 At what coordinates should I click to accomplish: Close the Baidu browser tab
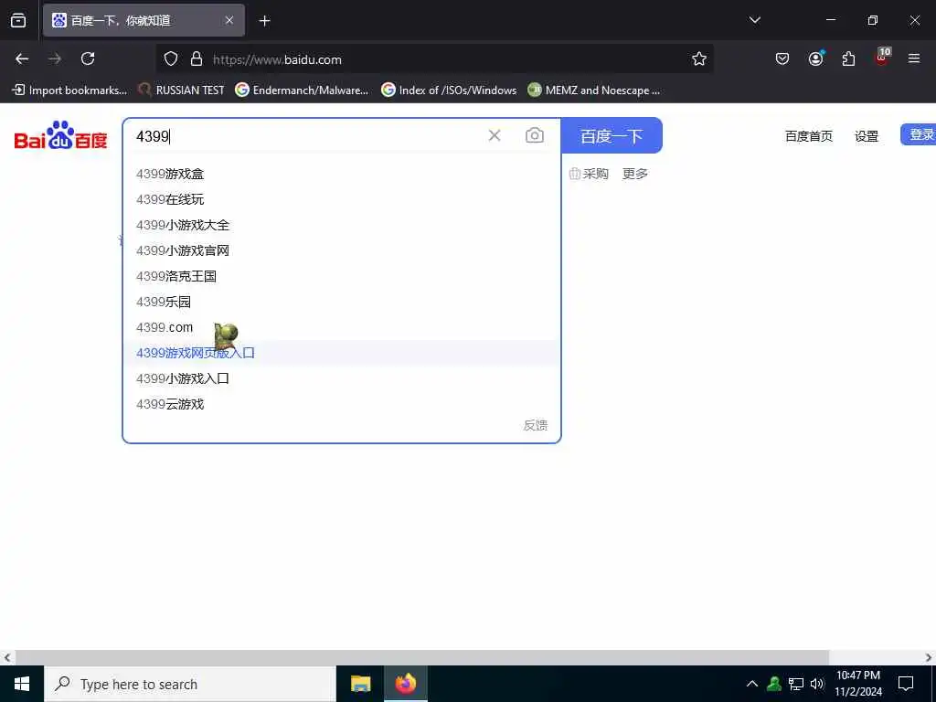coord(229,20)
